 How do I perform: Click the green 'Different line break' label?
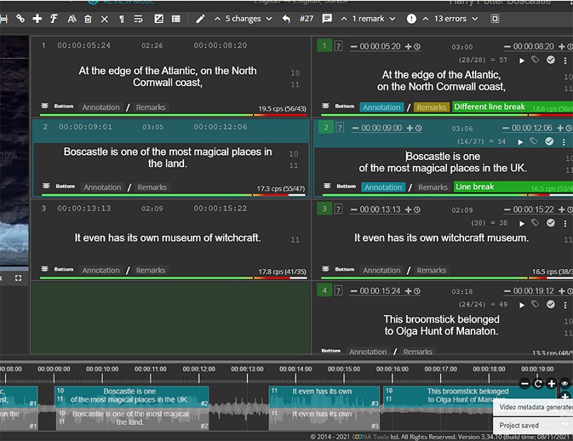[490, 107]
